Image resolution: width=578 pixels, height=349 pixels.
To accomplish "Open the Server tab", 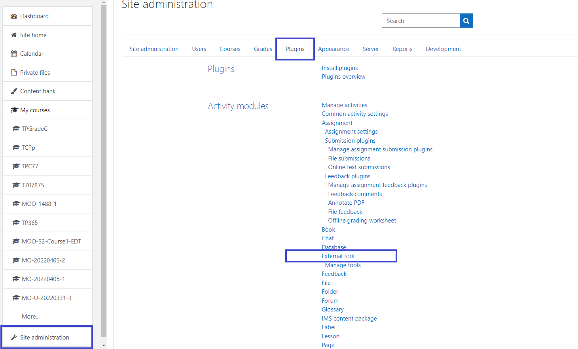I will [x=371, y=49].
